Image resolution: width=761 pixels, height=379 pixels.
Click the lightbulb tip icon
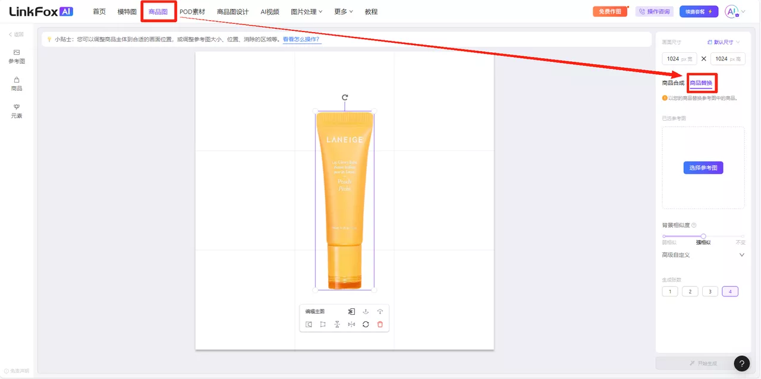pyautogui.click(x=49, y=39)
